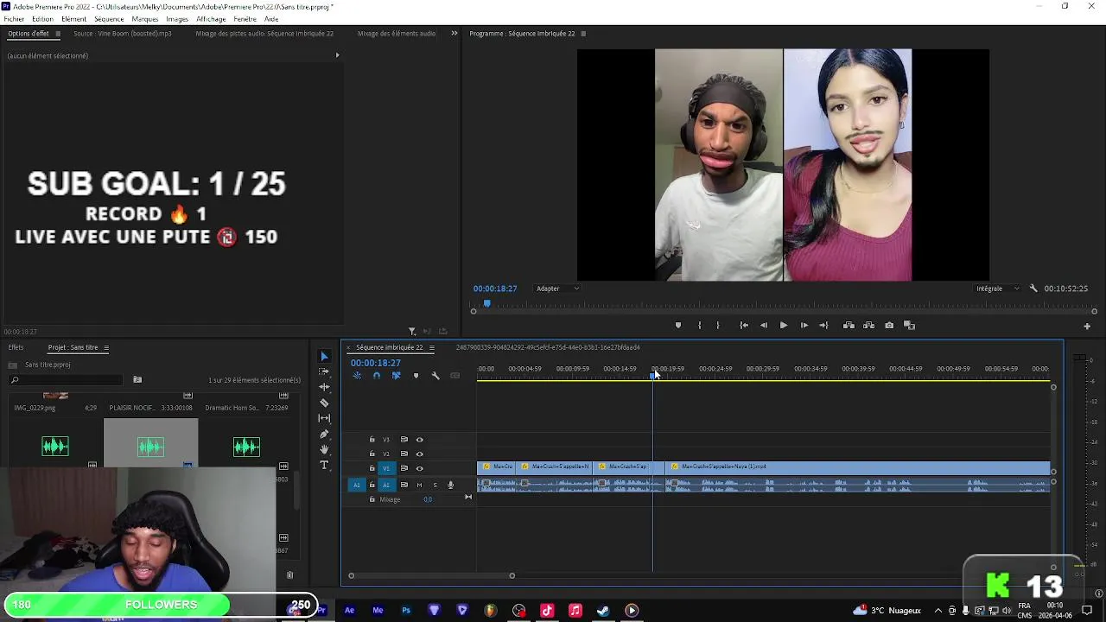Image resolution: width=1106 pixels, height=622 pixels.
Task: Click the filter icon below effect controls
Action: point(412,331)
